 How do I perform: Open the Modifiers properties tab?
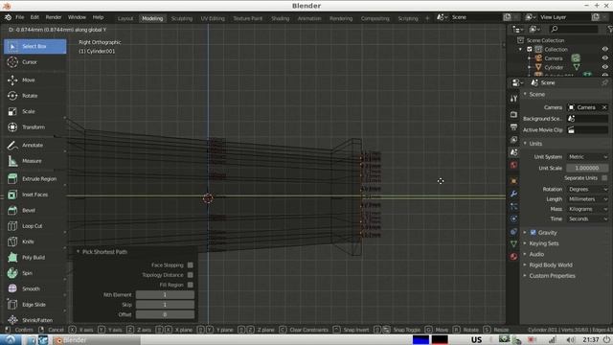(513, 194)
